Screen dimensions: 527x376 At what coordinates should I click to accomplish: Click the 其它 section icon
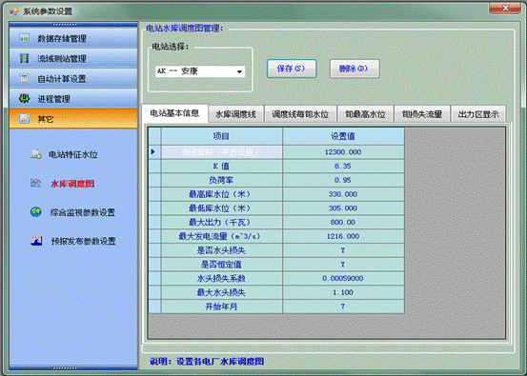point(24,118)
